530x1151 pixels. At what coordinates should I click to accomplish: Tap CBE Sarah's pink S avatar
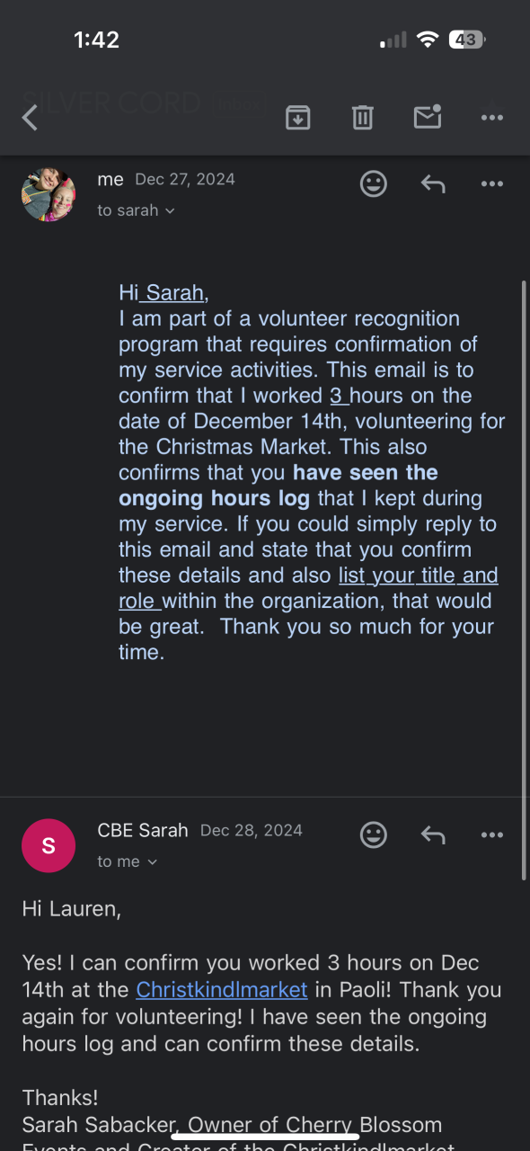pyautogui.click(x=49, y=845)
